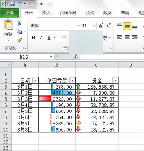Viewport: 144px width, 151px height.
Task: Switch to the 开始 tab
Action: pyautogui.click(x=29, y=13)
